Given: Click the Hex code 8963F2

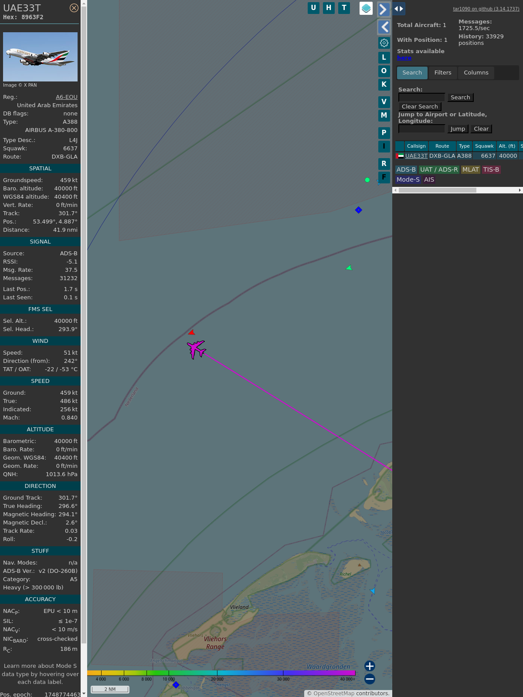Looking at the screenshot, I should [32, 17].
